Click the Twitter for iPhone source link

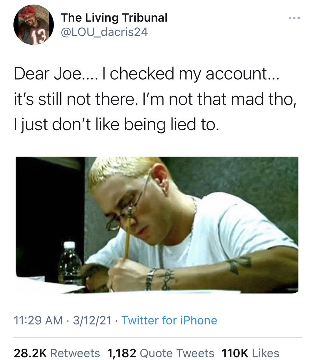pos(169,320)
